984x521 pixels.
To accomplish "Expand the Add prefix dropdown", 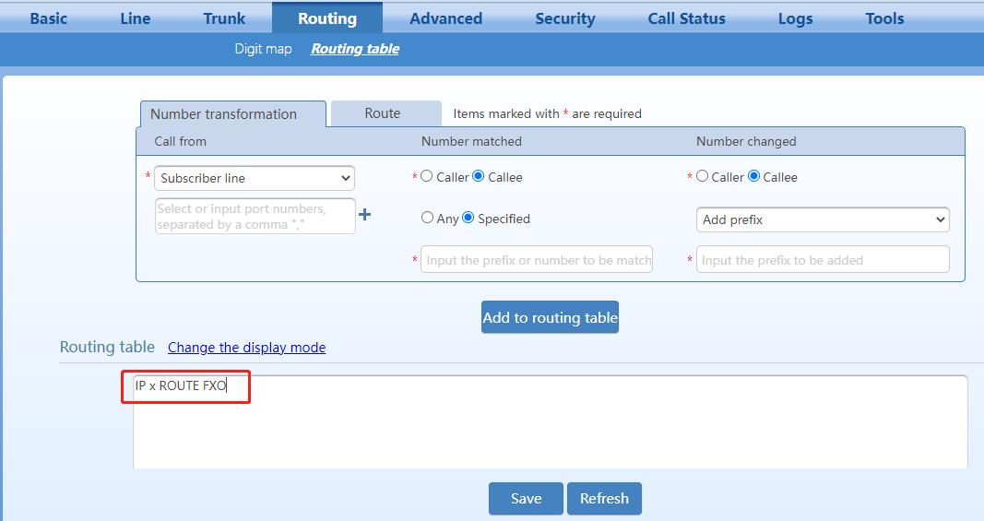I will (823, 219).
